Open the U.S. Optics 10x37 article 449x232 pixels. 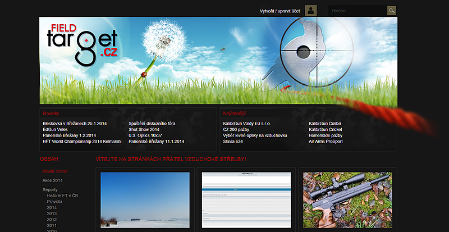pyautogui.click(x=145, y=135)
